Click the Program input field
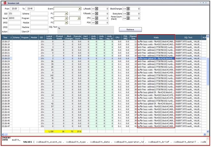Image resolution: width=211 pixels, height=147 pixels. pyautogui.click(x=39, y=18)
